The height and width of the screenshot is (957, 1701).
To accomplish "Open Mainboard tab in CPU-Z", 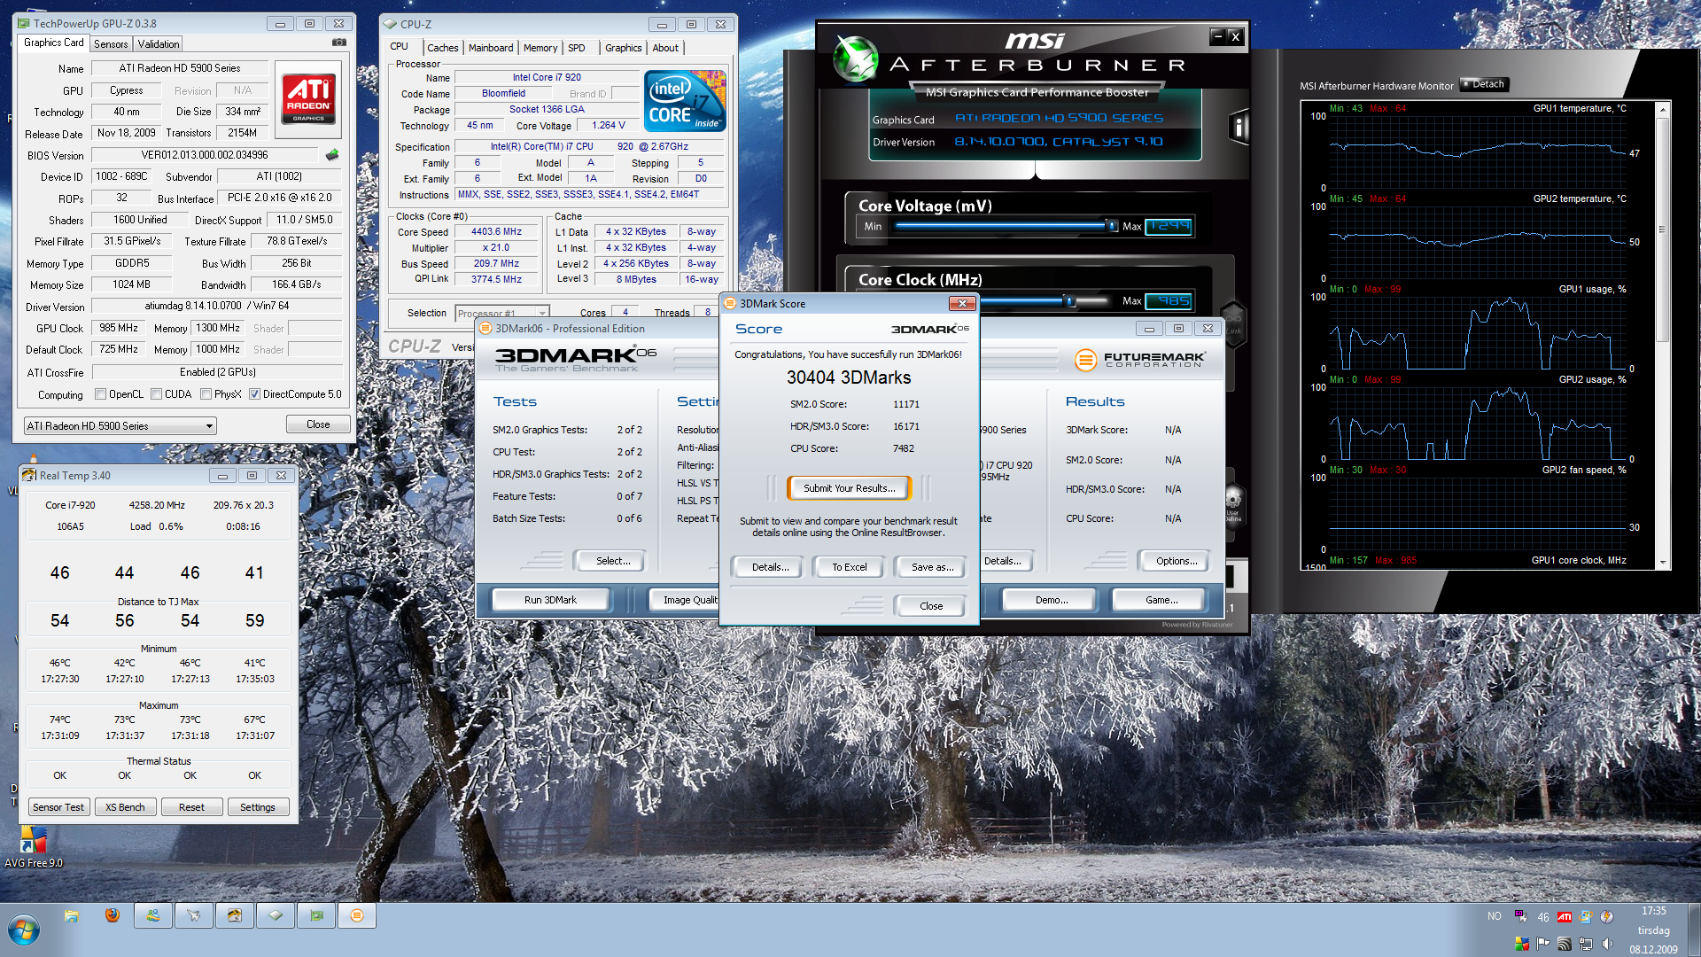I will pos(491,48).
